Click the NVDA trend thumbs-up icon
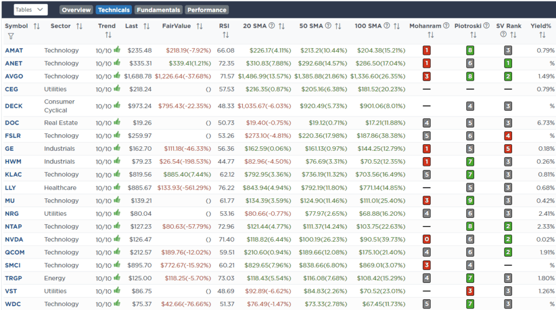Viewport: 556px width, 310px height. tap(117, 239)
